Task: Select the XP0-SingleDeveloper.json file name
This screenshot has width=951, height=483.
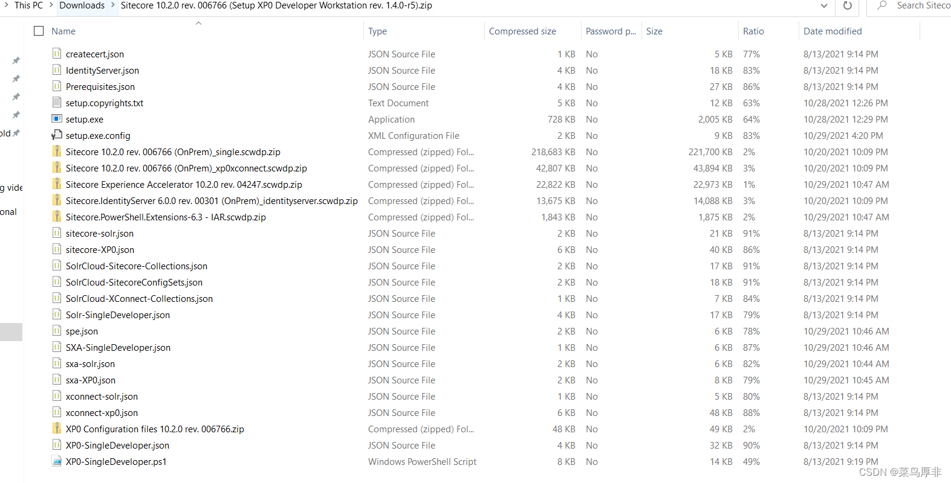Action: pyautogui.click(x=117, y=445)
